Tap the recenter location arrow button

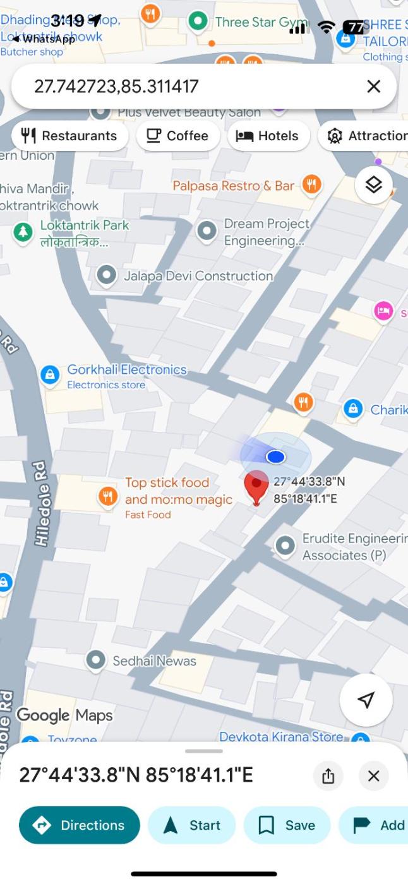366,700
